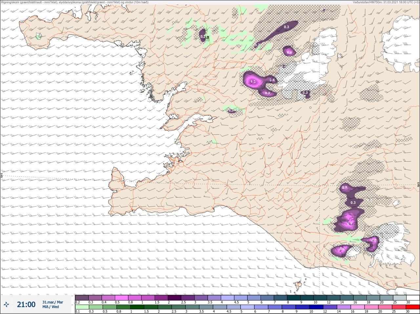Image resolution: width=420 pixels, height=314 pixels.
Task: Click the "0.4" snowfall label on the map
Action: 272,80
